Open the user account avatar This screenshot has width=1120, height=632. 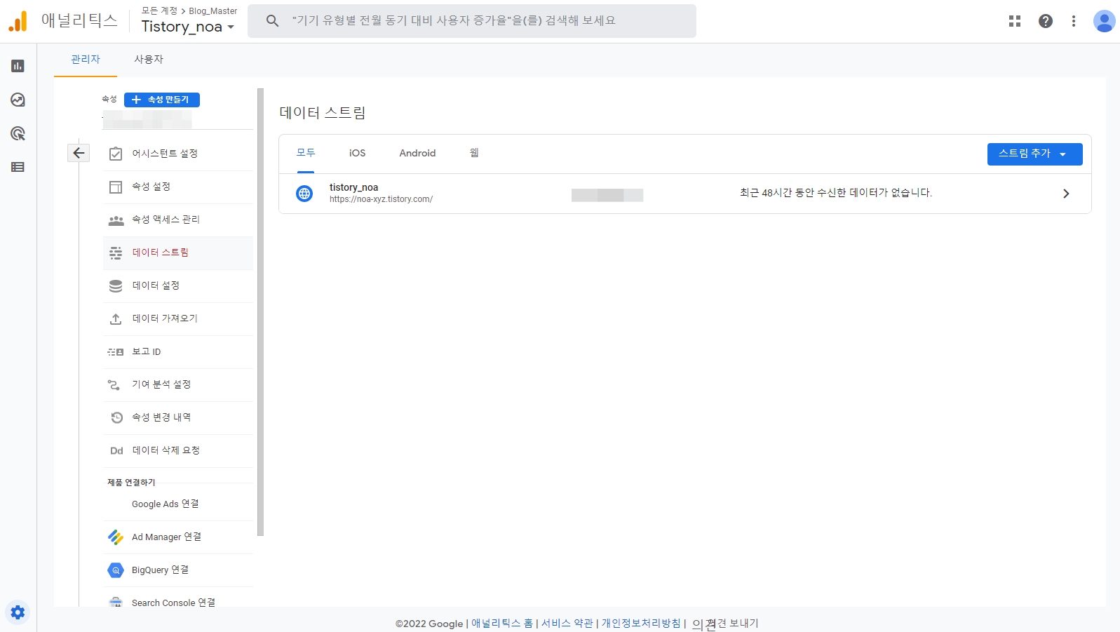coord(1105,21)
